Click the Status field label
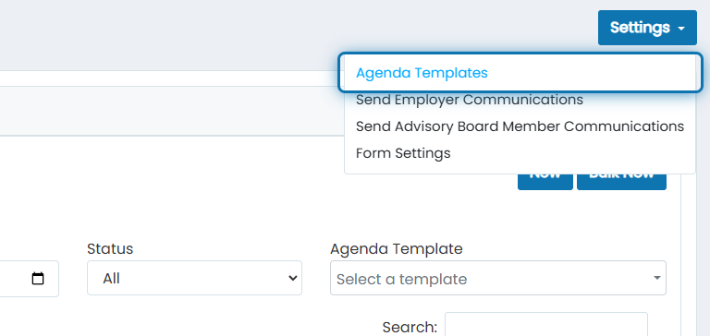This screenshot has height=336, width=710. (110, 248)
